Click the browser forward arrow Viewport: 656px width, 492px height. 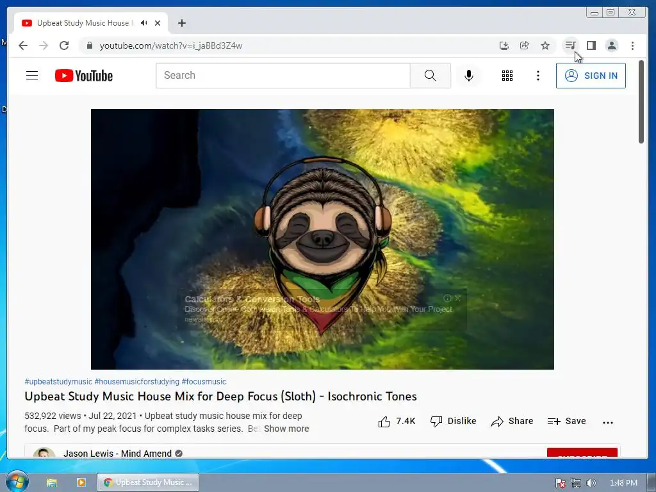[x=44, y=45]
